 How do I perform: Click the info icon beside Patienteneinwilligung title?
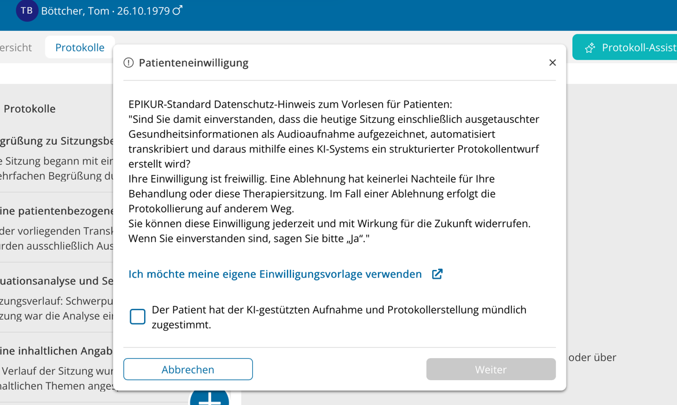128,63
